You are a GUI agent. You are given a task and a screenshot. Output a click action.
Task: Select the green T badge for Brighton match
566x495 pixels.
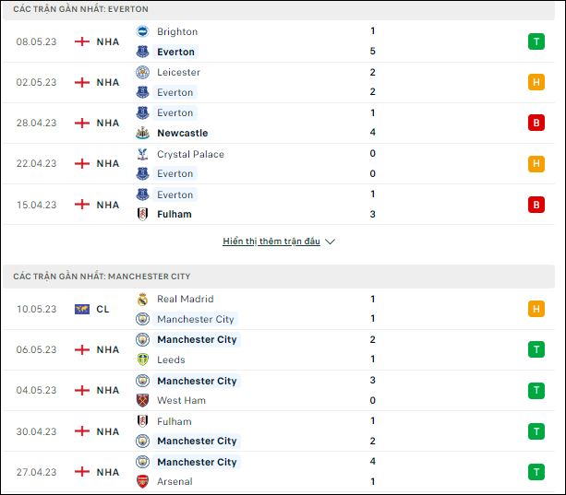[x=536, y=41]
